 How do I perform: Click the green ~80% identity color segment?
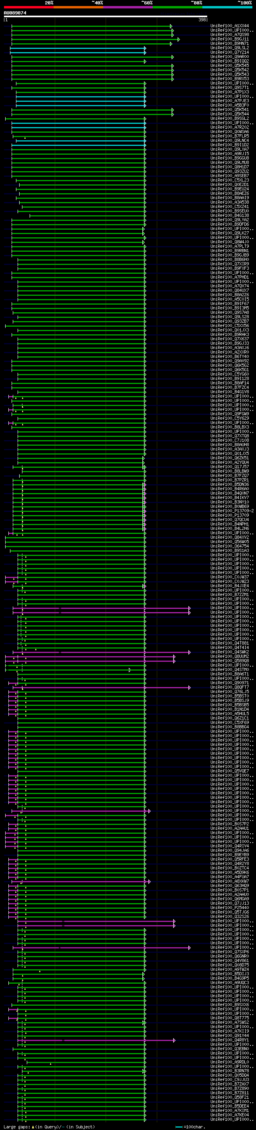click(x=178, y=7)
